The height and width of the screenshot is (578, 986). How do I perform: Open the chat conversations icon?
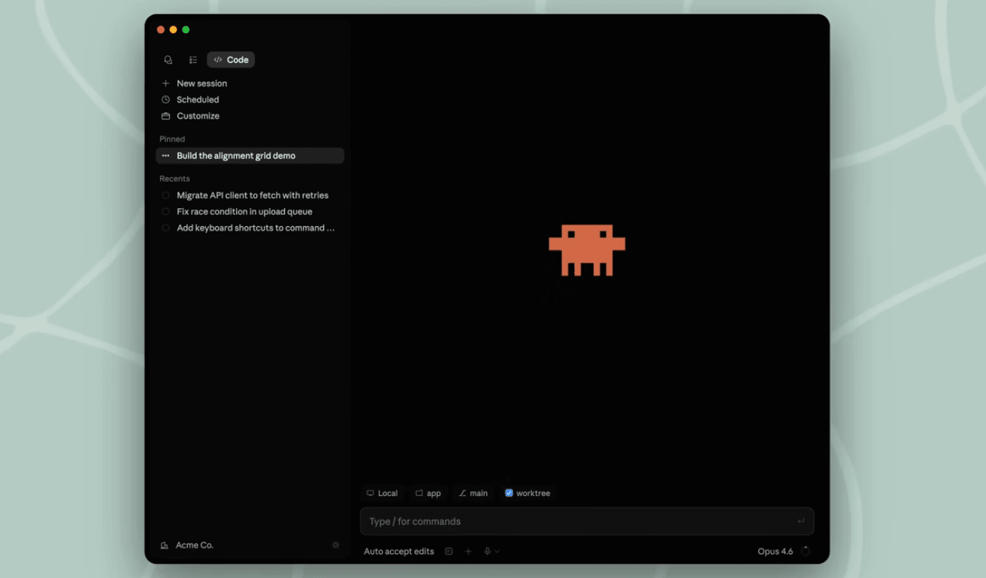pos(168,59)
